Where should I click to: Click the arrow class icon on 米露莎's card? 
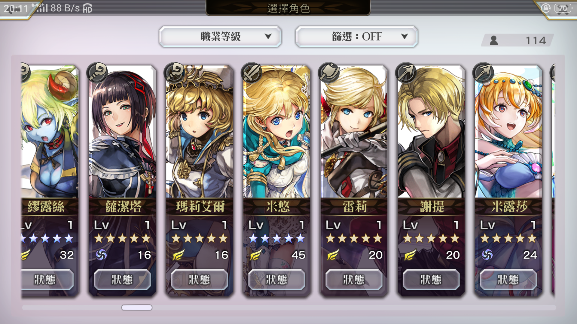click(483, 73)
